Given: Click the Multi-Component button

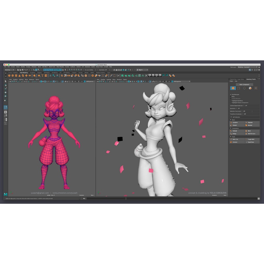Looking at the screenshot, I should click(x=244, y=85).
